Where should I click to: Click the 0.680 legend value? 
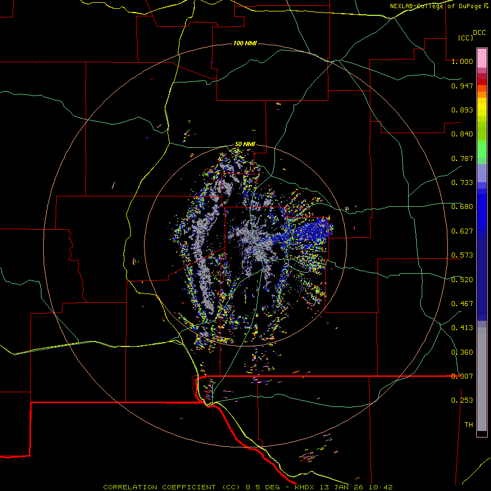click(462, 207)
